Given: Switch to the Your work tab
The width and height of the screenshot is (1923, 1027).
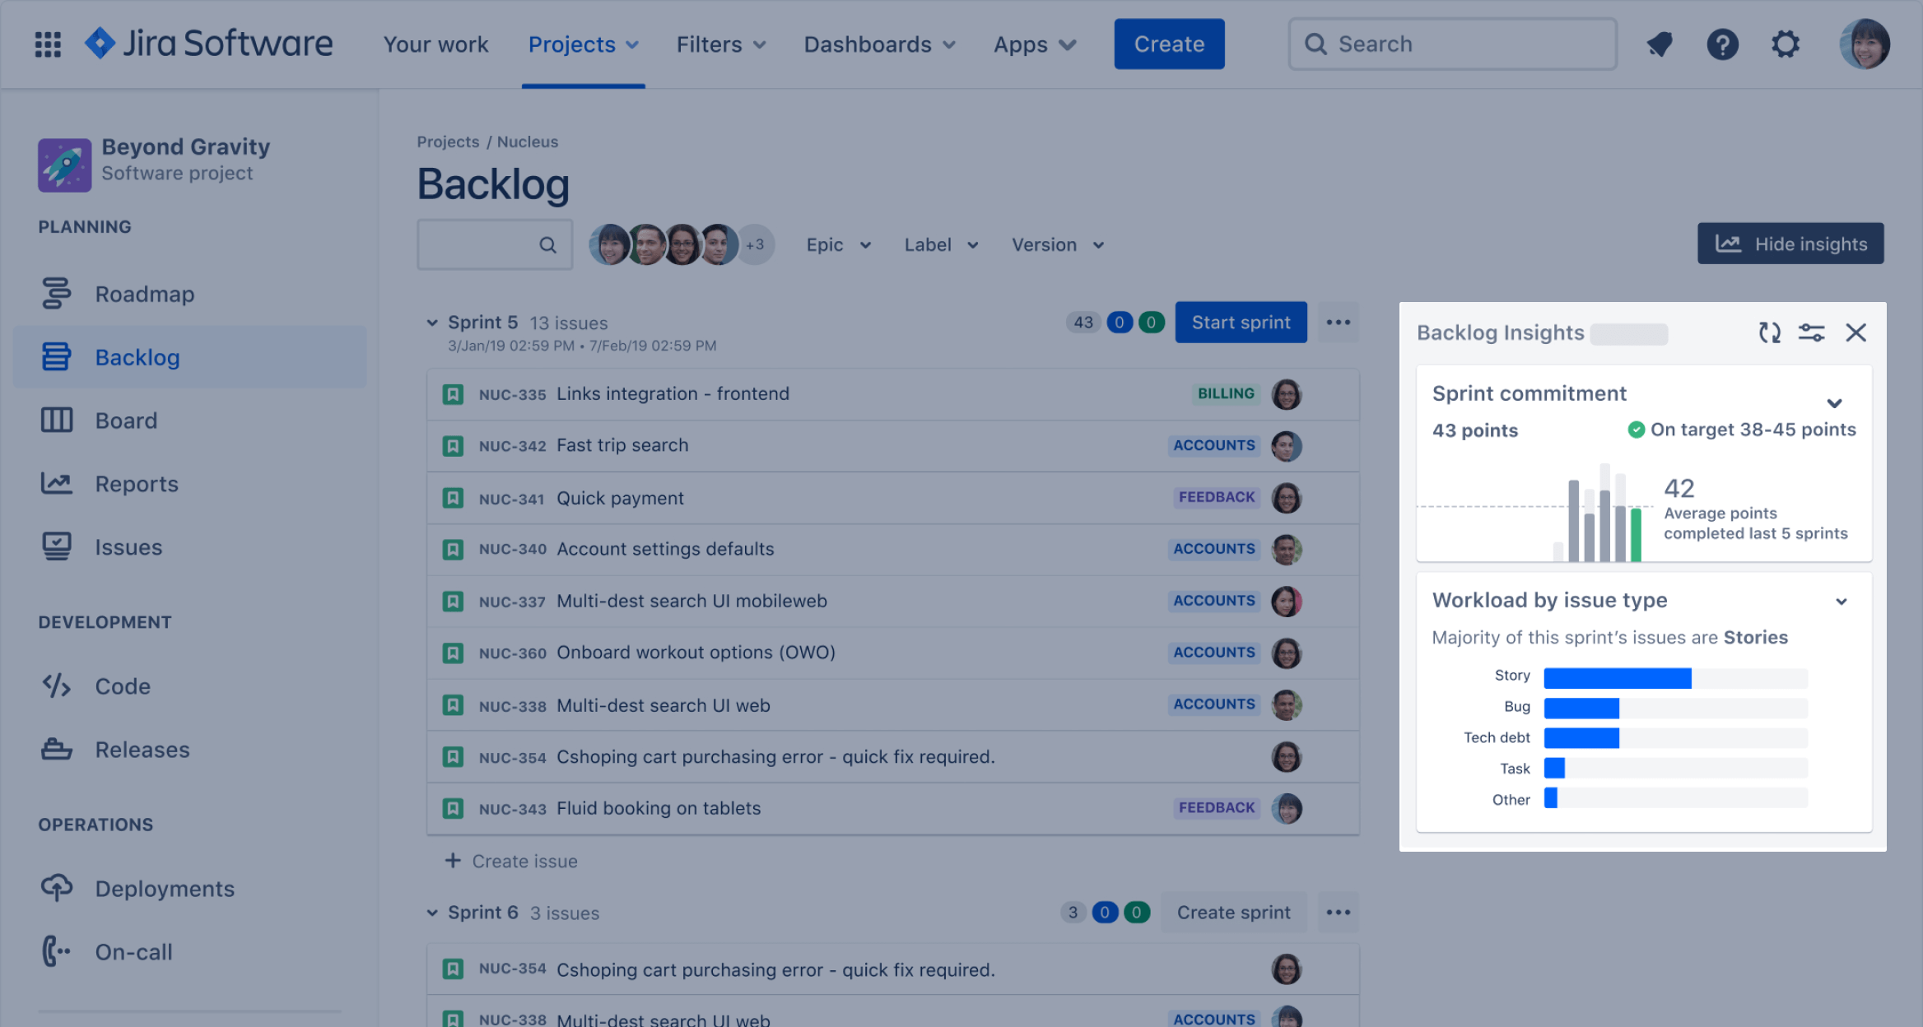Looking at the screenshot, I should pyautogui.click(x=435, y=44).
